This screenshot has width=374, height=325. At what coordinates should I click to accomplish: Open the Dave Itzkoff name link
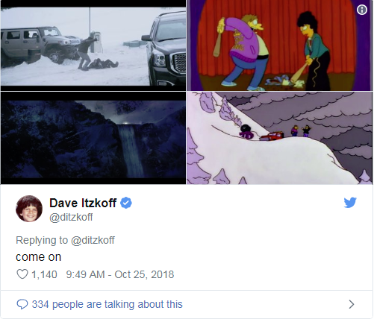[x=83, y=203]
